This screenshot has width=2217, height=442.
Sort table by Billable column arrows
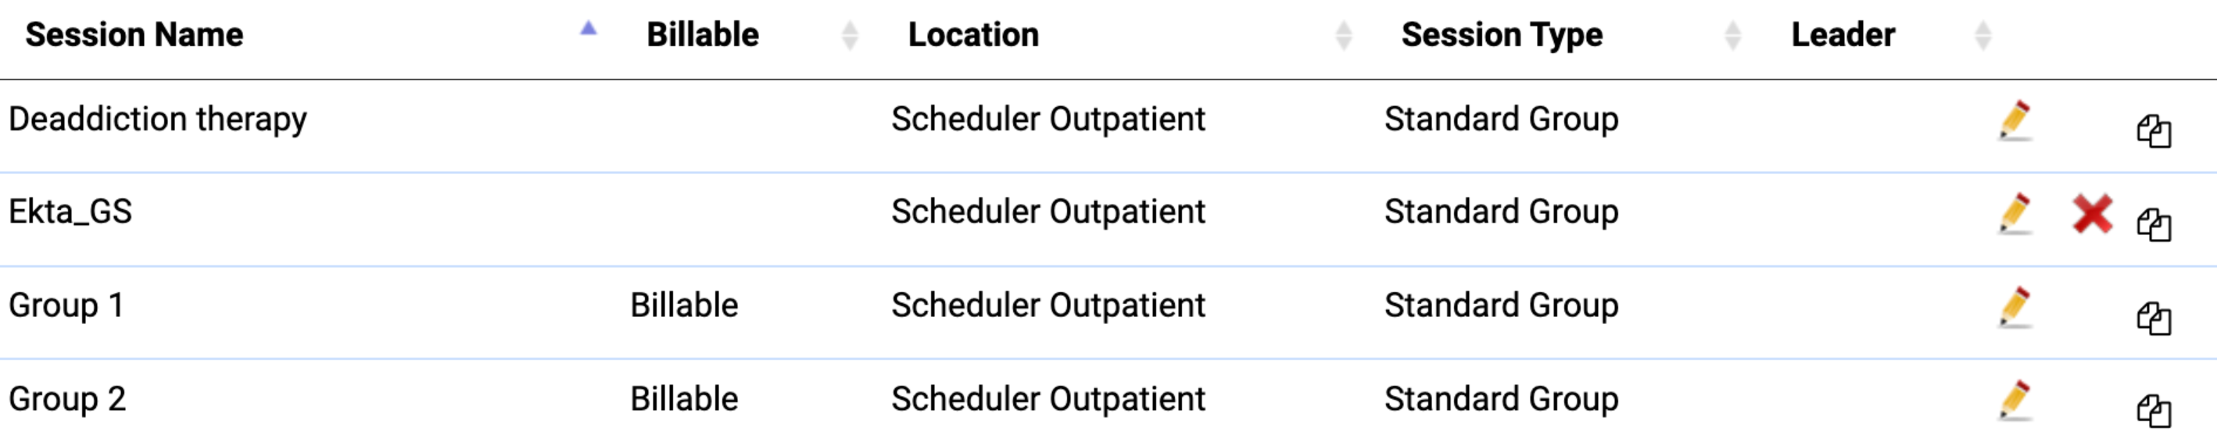point(850,35)
